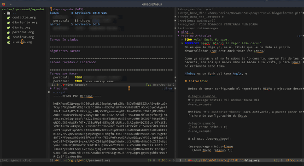Viewport: 304px width, 166px height.
Task: Click the BORRADOR keyword on Nimbus entry
Action: pos(192,43)
